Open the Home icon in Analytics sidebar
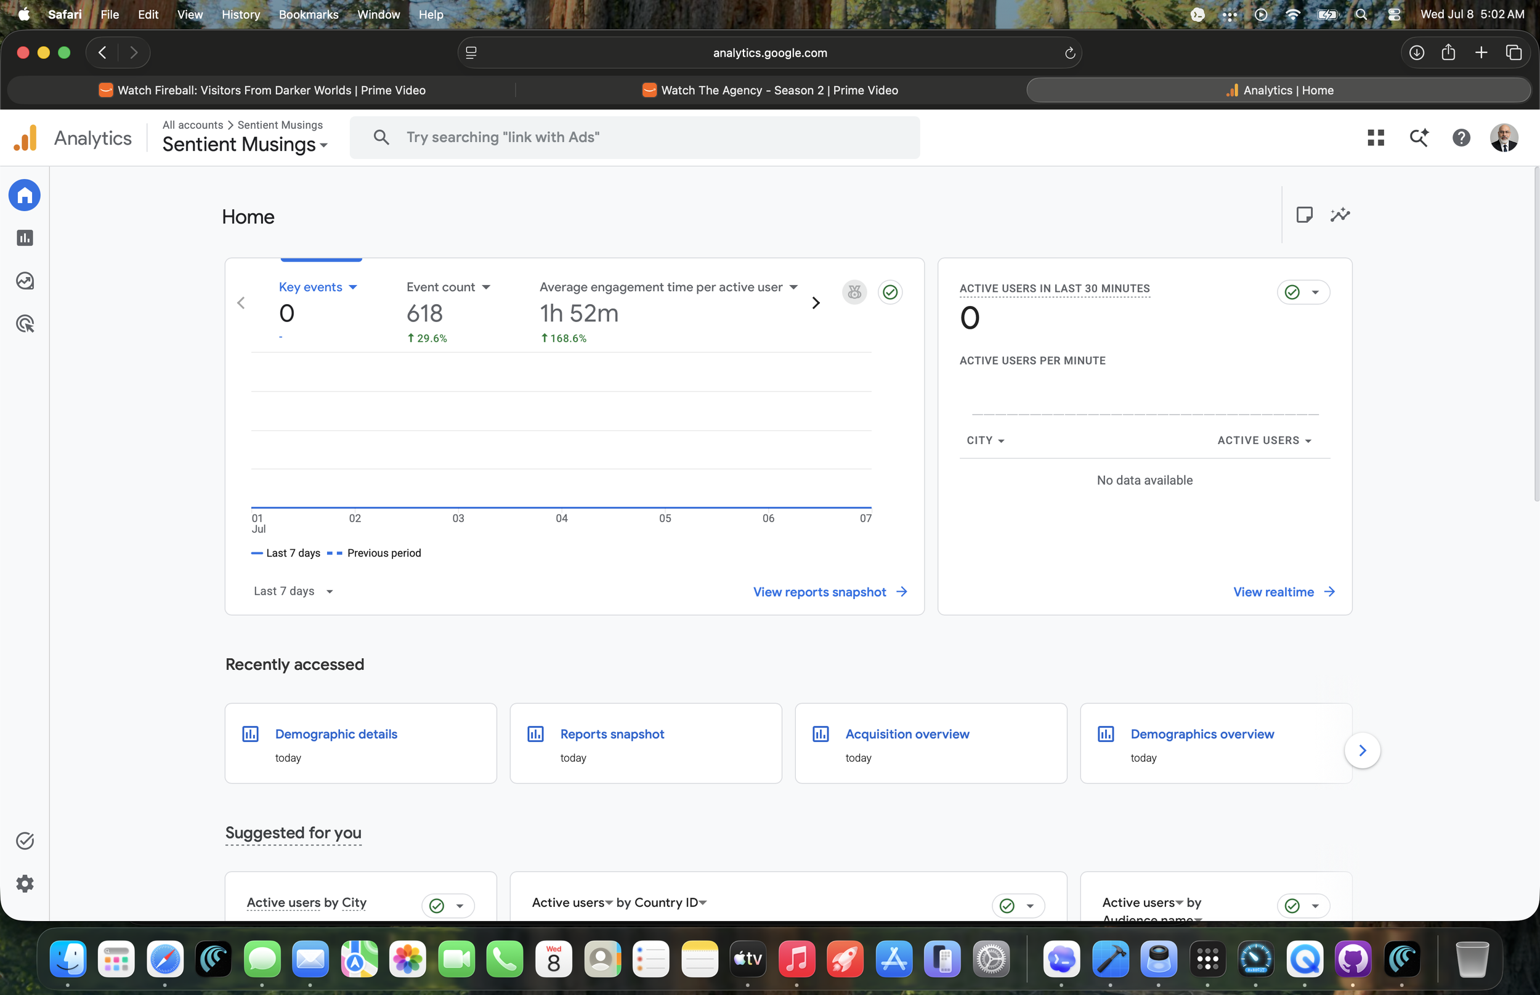Image resolution: width=1540 pixels, height=995 pixels. coord(25,195)
